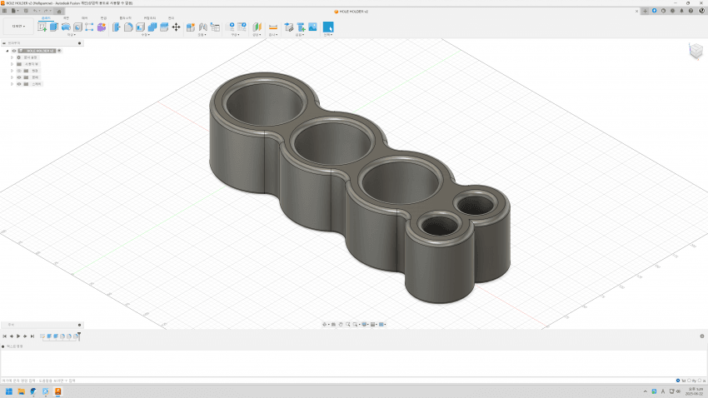Switch to the Solid toolbar tab
This screenshot has height=398, width=708.
click(x=46, y=18)
